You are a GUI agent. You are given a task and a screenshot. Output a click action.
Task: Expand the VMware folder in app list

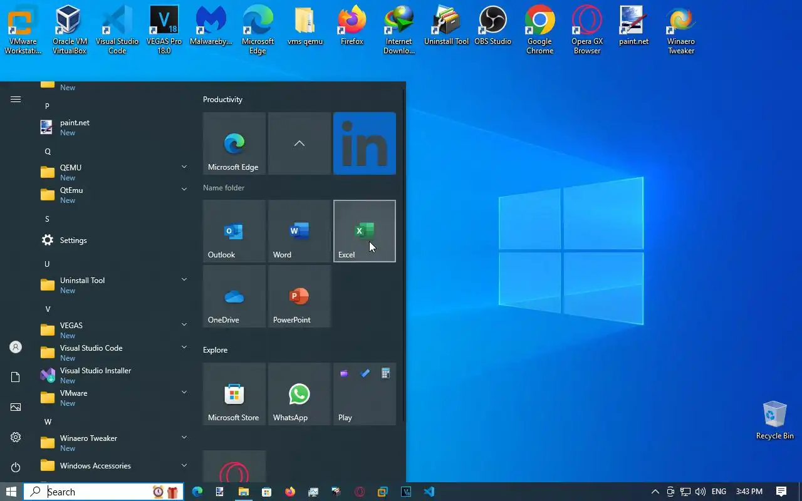[x=184, y=392]
